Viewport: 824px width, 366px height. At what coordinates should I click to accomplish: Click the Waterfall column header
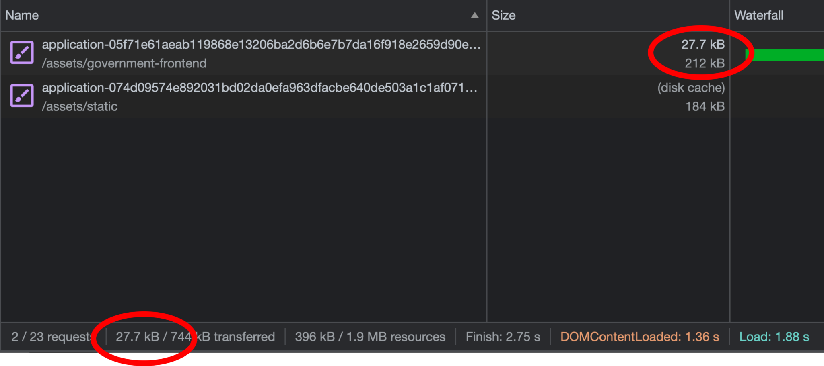click(x=758, y=15)
